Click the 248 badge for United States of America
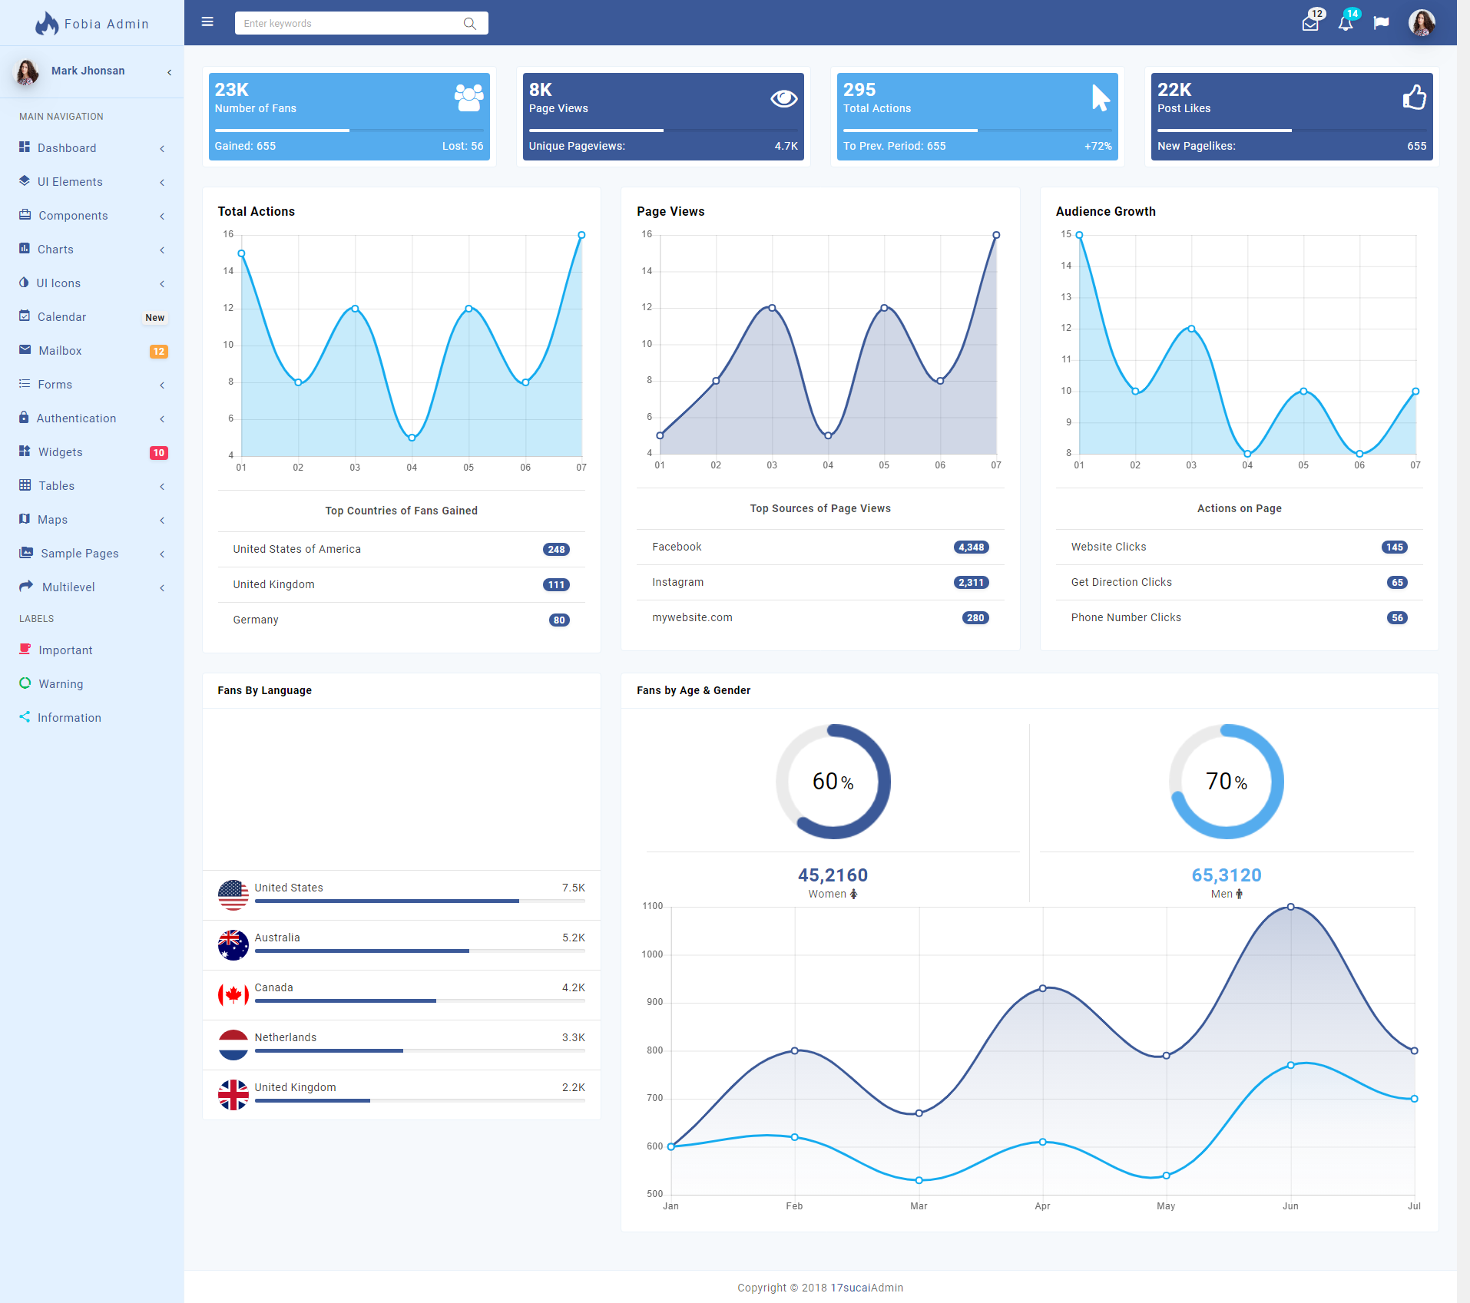The width and height of the screenshot is (1470, 1303). (556, 550)
